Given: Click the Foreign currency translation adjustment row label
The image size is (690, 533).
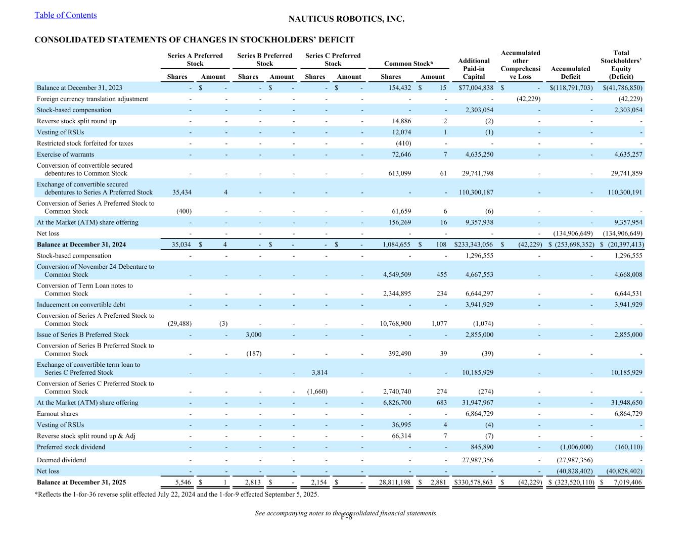Looking at the screenshot, I should tap(93, 99).
